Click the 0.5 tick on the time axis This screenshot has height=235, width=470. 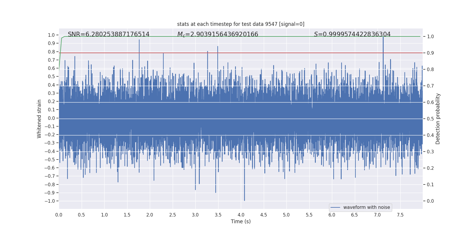point(81,215)
